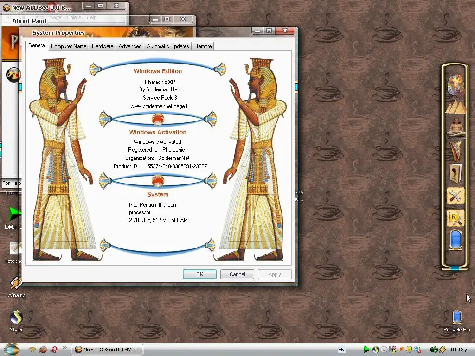Click the Service Pack 3 text
Image resolution: width=475 pixels, height=356 pixels.
[160, 98]
